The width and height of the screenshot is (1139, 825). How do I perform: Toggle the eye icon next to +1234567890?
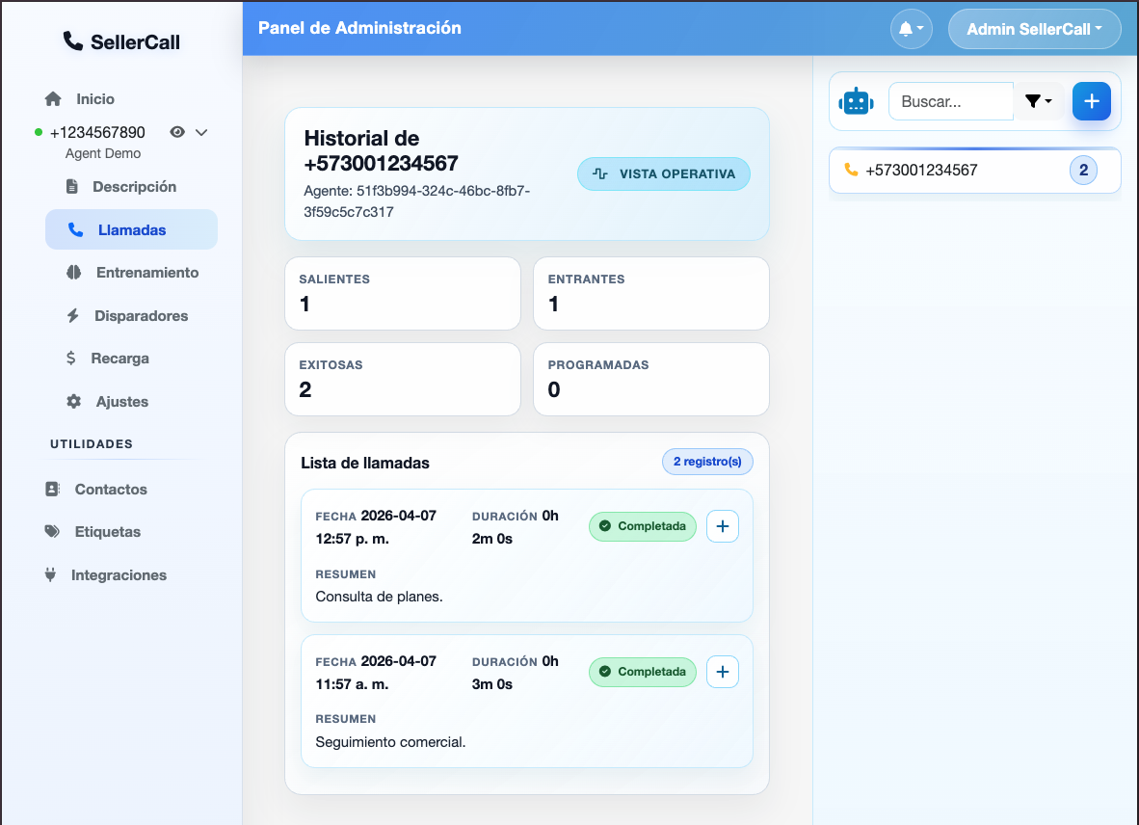tap(176, 132)
